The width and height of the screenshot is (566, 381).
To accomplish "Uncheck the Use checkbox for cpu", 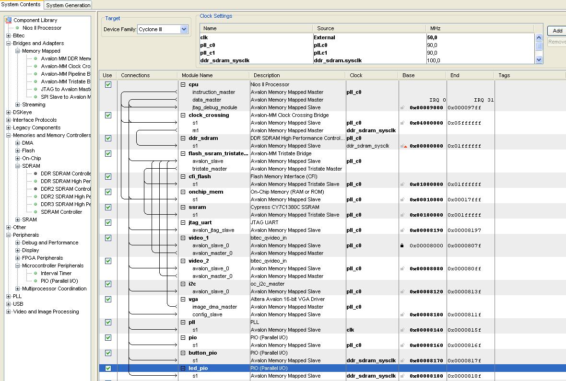I will click(x=108, y=84).
